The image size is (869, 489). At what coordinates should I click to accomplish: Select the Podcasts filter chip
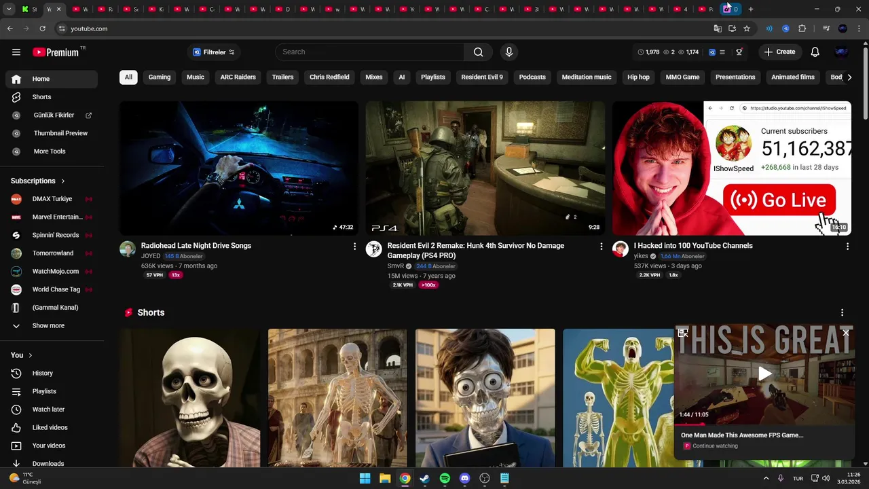[532, 77]
